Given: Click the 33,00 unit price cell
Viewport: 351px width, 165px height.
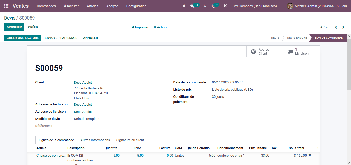Looking at the screenshot, I should pyautogui.click(x=265, y=156).
